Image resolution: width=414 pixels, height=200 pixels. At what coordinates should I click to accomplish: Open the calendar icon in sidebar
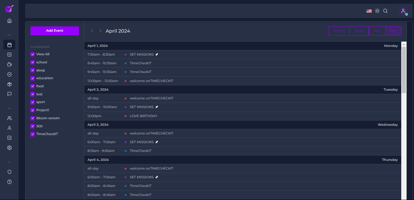[9, 45]
